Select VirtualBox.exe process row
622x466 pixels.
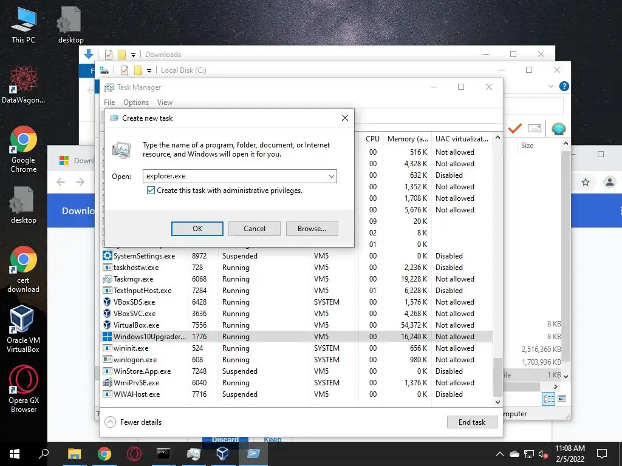pyautogui.click(x=297, y=325)
